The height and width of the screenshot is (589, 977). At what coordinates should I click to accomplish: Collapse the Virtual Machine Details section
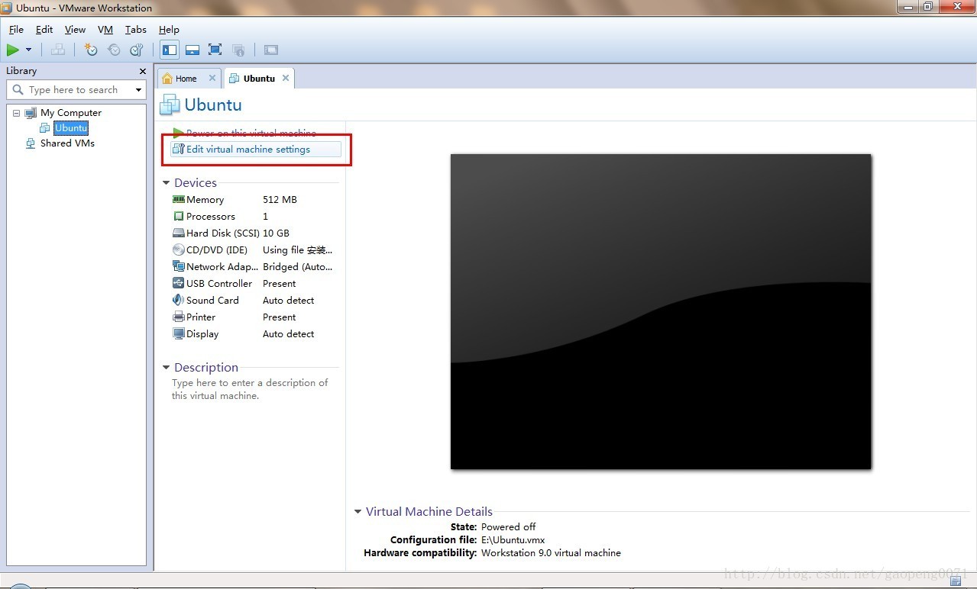pyautogui.click(x=357, y=512)
